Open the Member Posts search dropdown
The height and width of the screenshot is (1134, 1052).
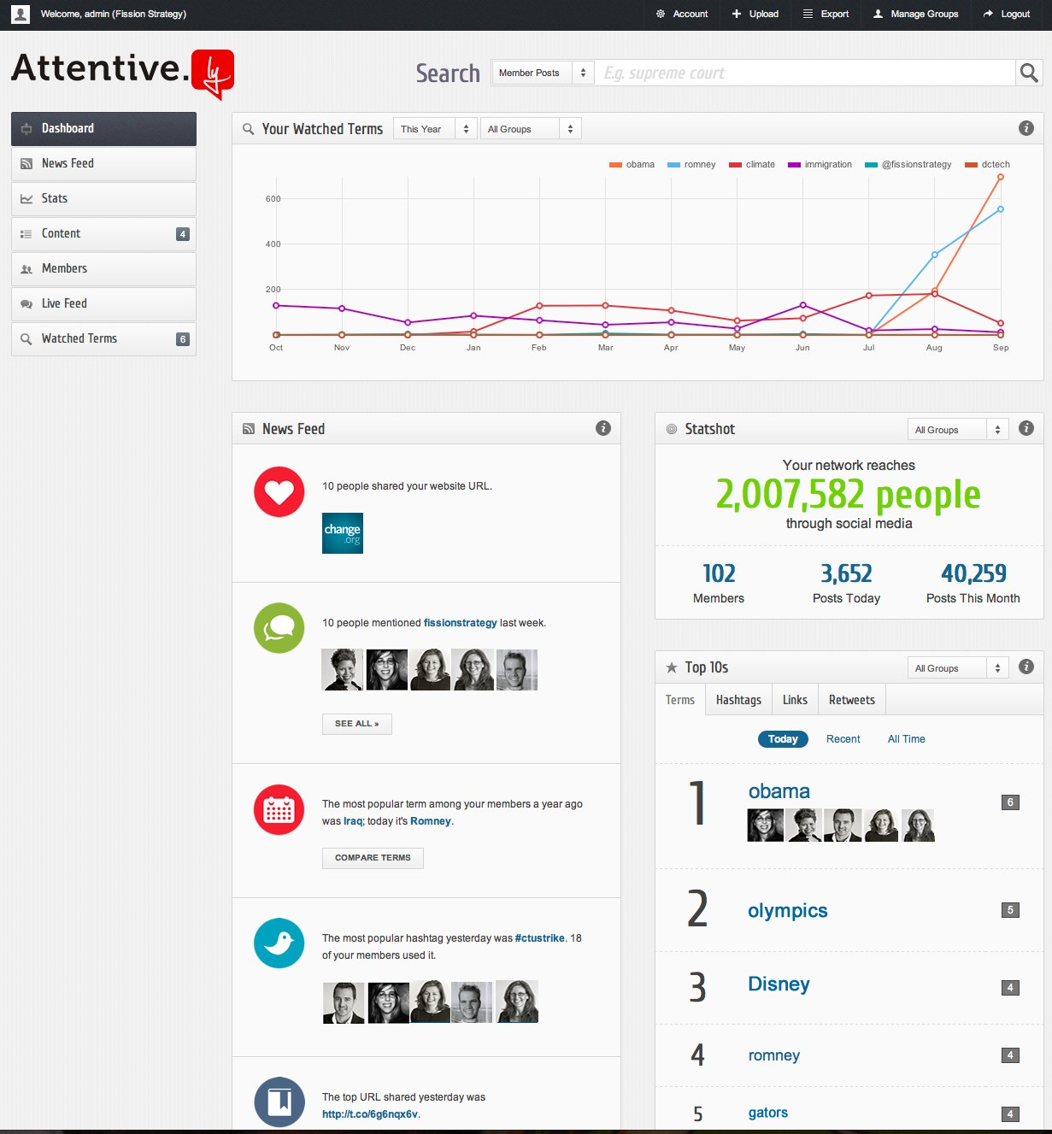[x=543, y=73]
